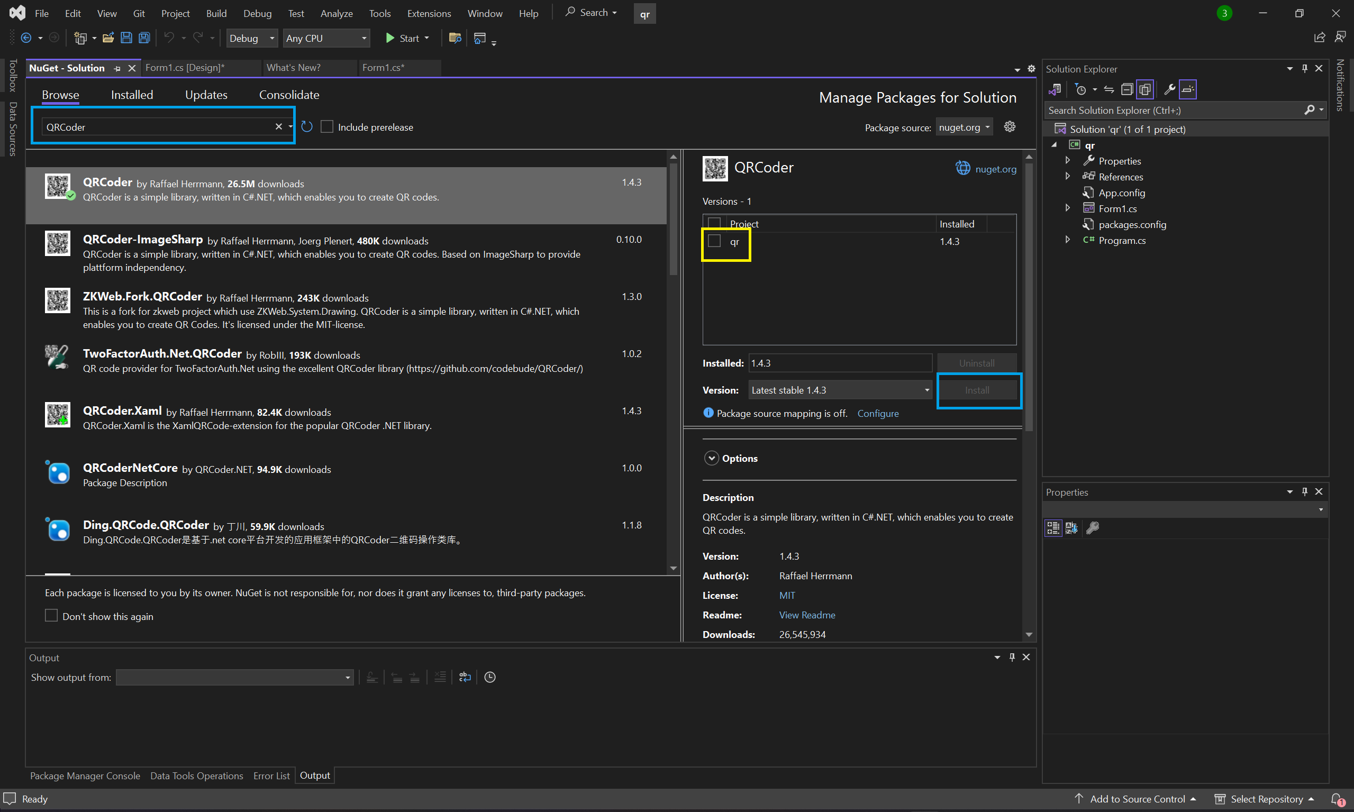Viewport: 1354px width, 812px height.
Task: Toggle the select-all Project header checkbox
Action: 714,223
